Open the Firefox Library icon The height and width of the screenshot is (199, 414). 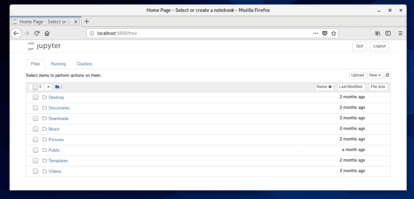click(378, 33)
